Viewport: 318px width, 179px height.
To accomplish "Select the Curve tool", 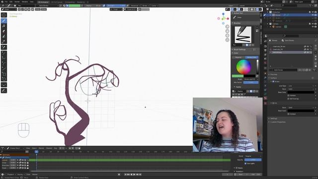I will 4,69.
